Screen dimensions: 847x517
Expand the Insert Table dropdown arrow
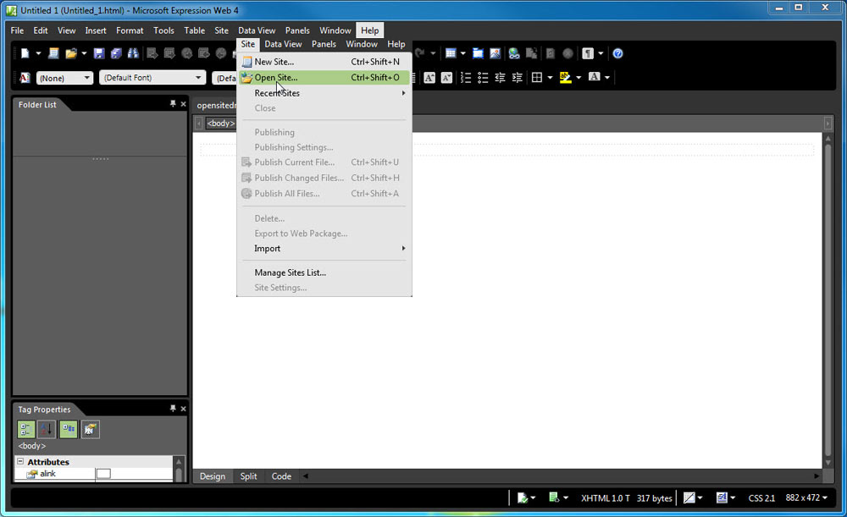463,53
